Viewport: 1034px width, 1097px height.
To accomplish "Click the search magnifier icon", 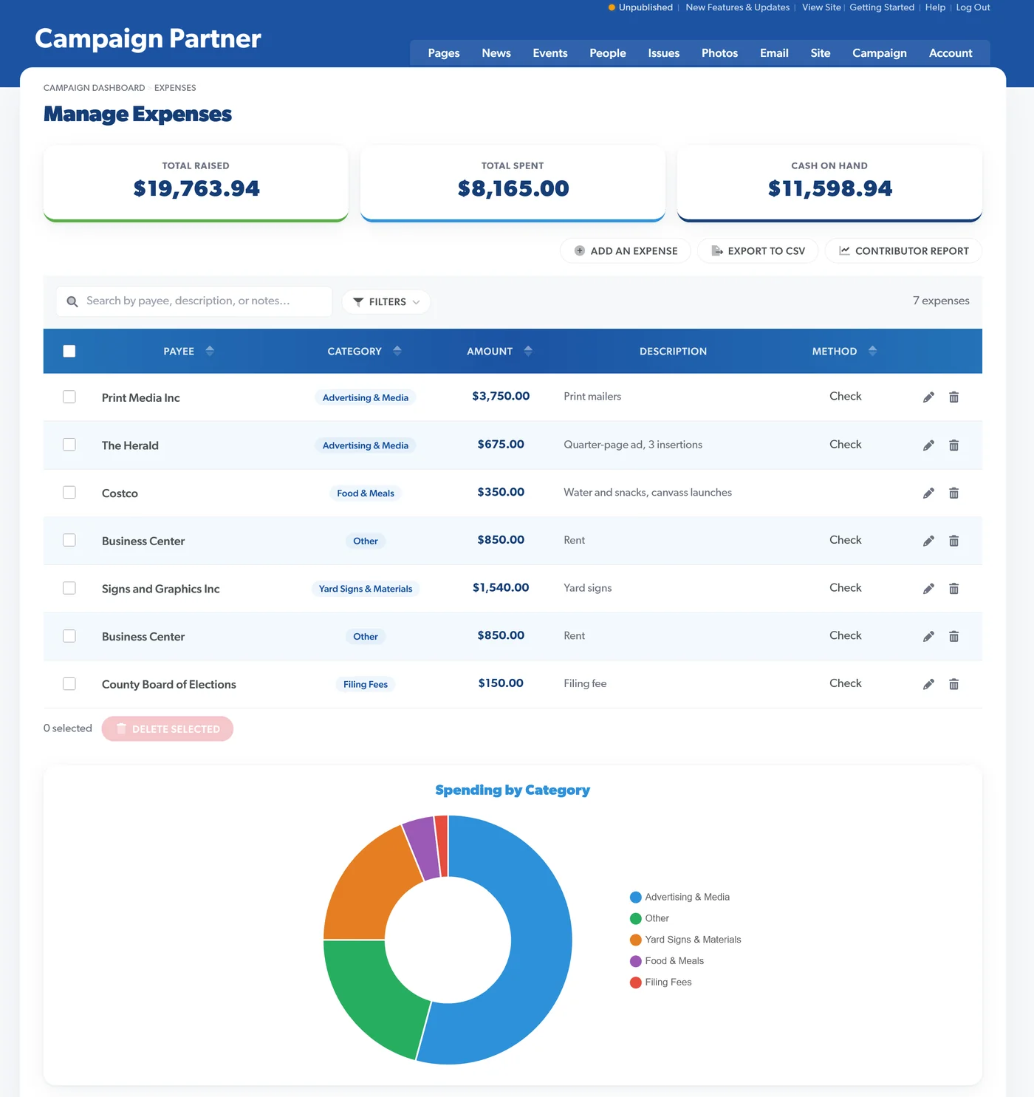I will (72, 301).
